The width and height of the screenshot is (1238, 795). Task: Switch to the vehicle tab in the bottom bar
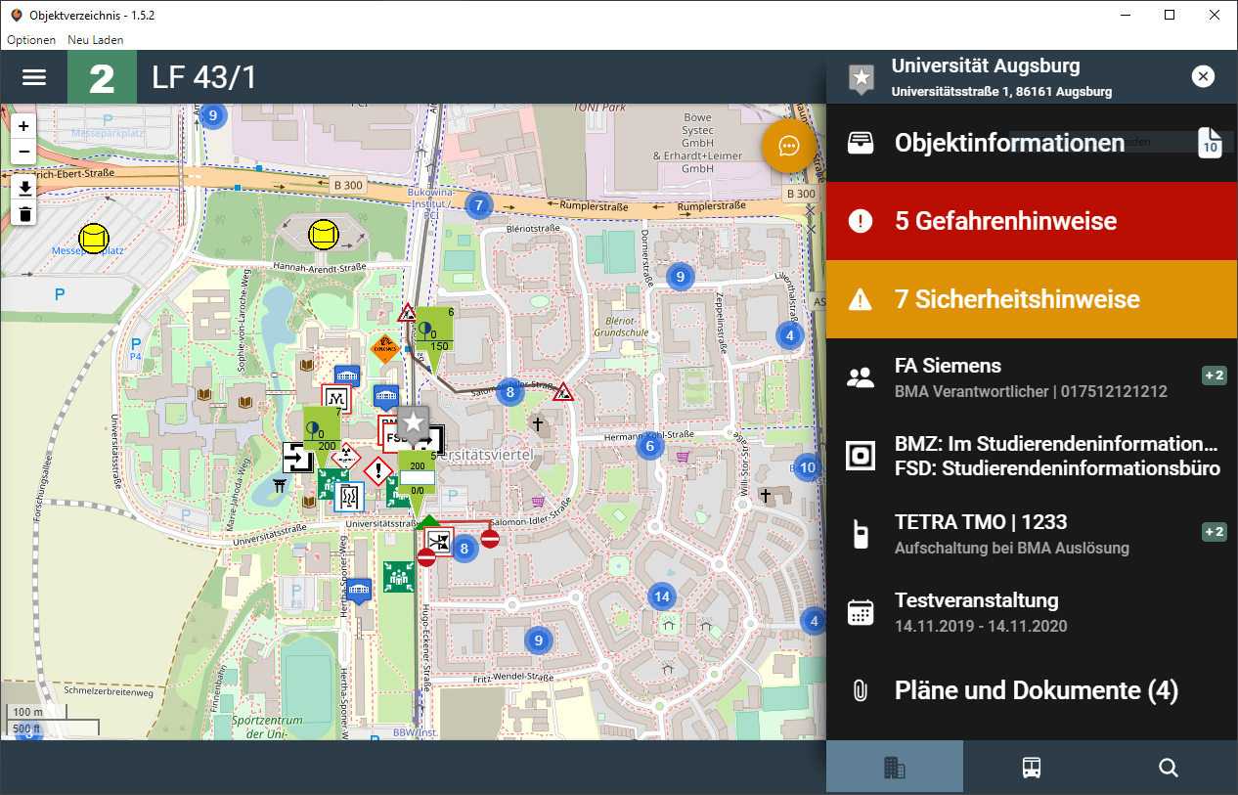pyautogui.click(x=1031, y=768)
